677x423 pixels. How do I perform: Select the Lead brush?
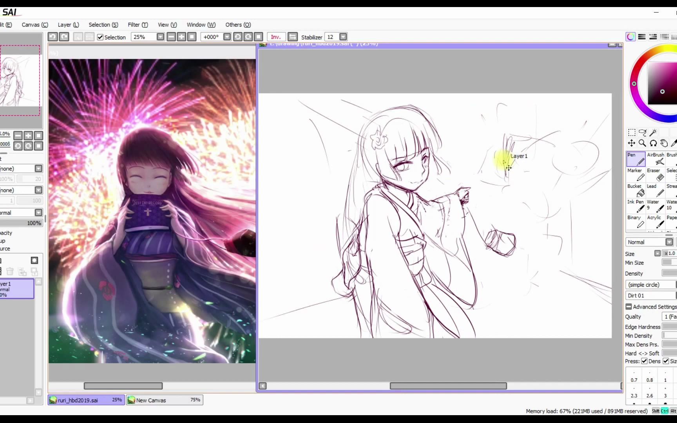coord(655,190)
